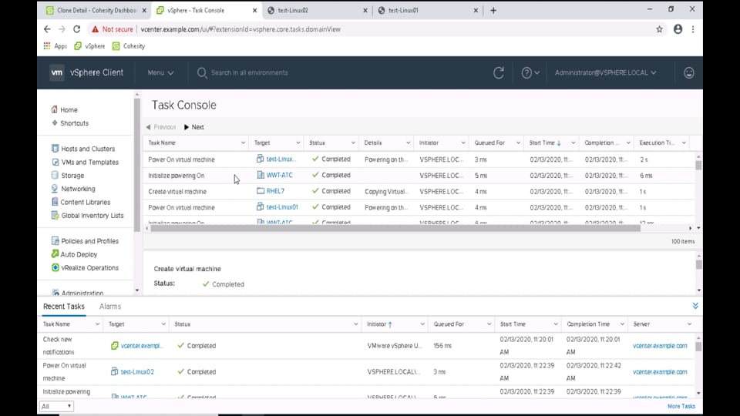Click the smiley feedback icon

688,72
